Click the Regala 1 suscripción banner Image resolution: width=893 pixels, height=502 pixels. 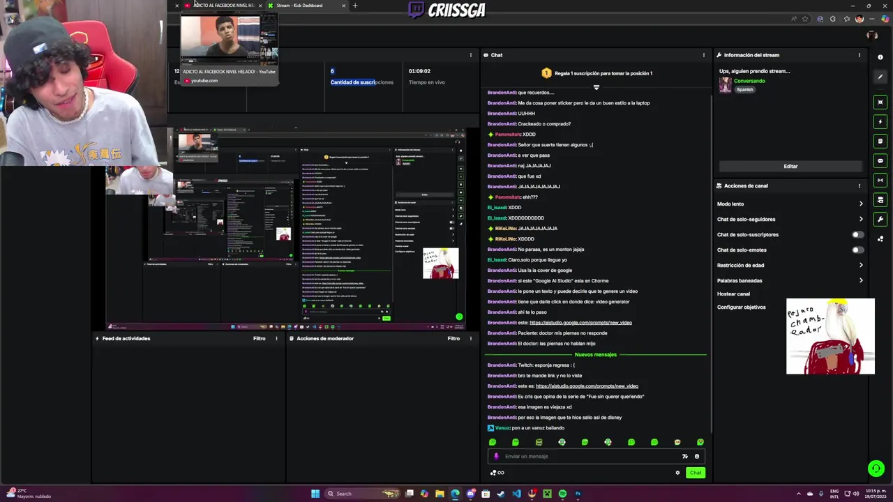point(597,73)
